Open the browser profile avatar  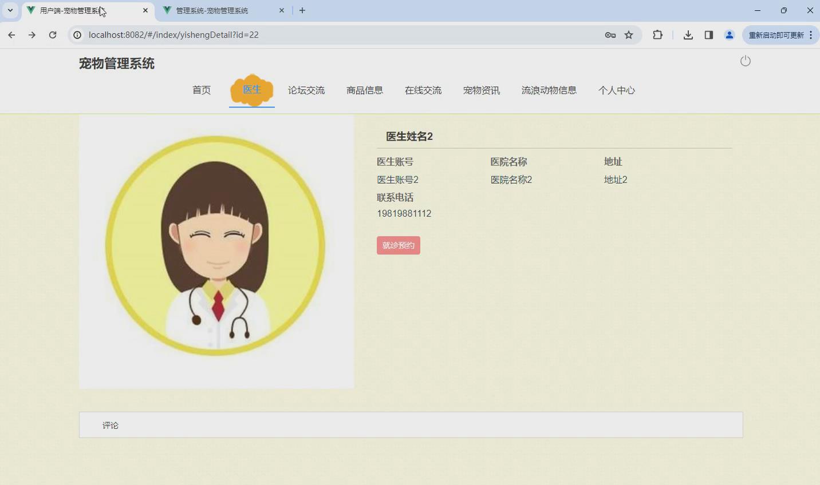(x=729, y=35)
